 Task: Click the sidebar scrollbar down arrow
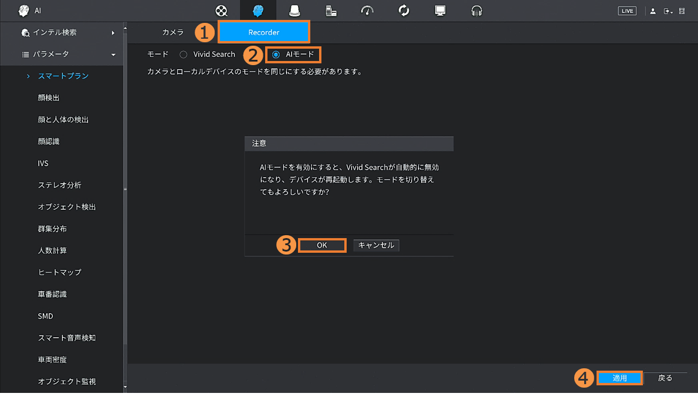[125, 388]
